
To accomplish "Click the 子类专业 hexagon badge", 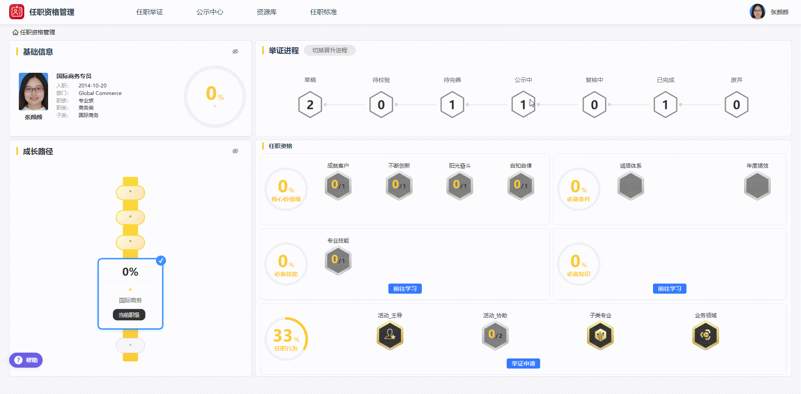I will click(x=600, y=335).
